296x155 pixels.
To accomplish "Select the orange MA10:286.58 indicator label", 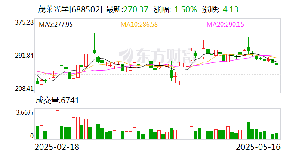I will [x=139, y=25].
